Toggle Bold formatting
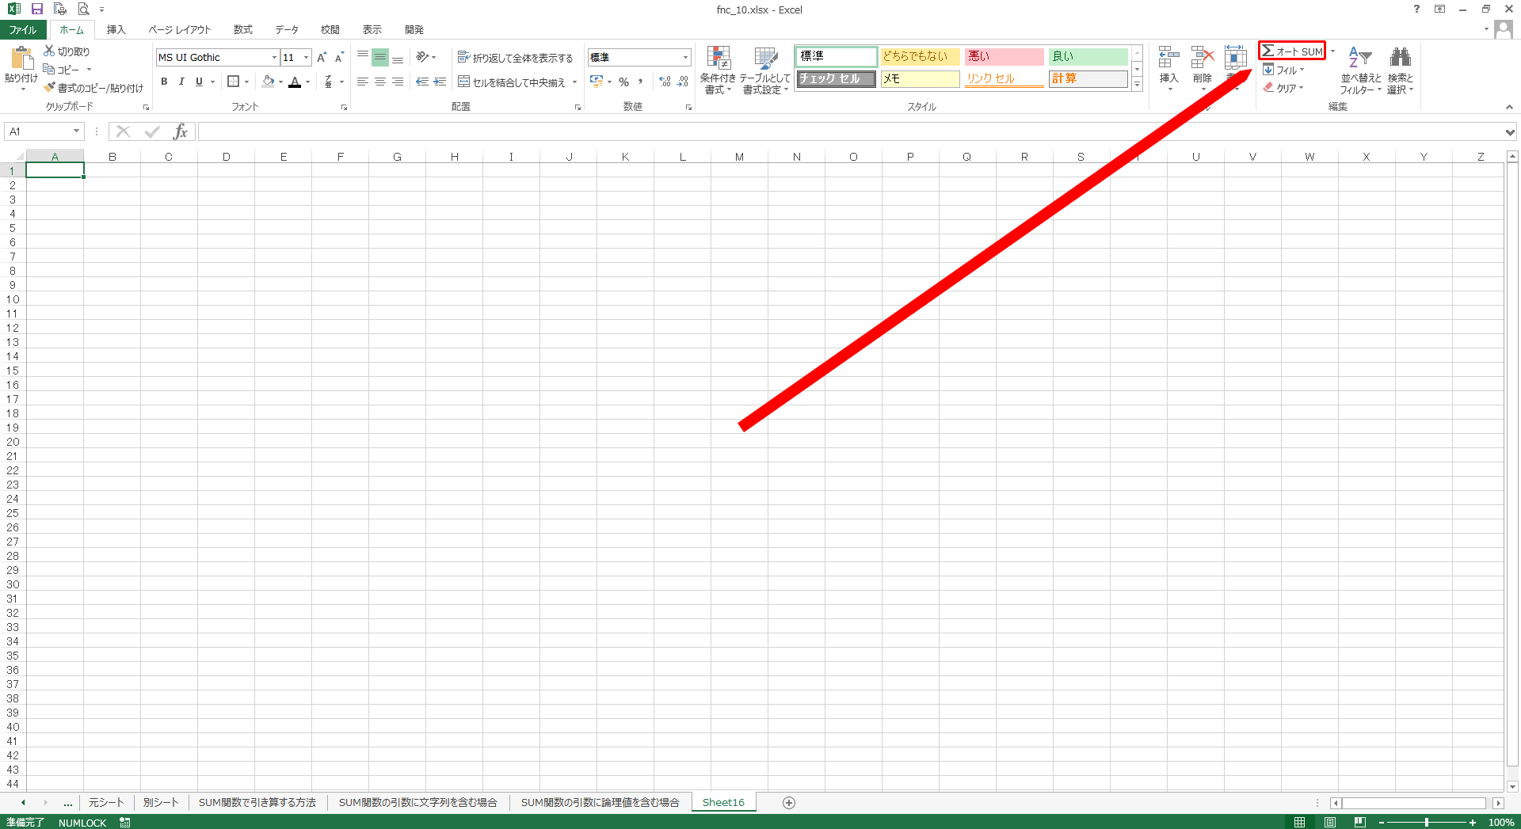 click(164, 82)
